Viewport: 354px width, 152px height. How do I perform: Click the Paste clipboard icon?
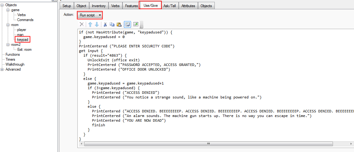[119, 24]
